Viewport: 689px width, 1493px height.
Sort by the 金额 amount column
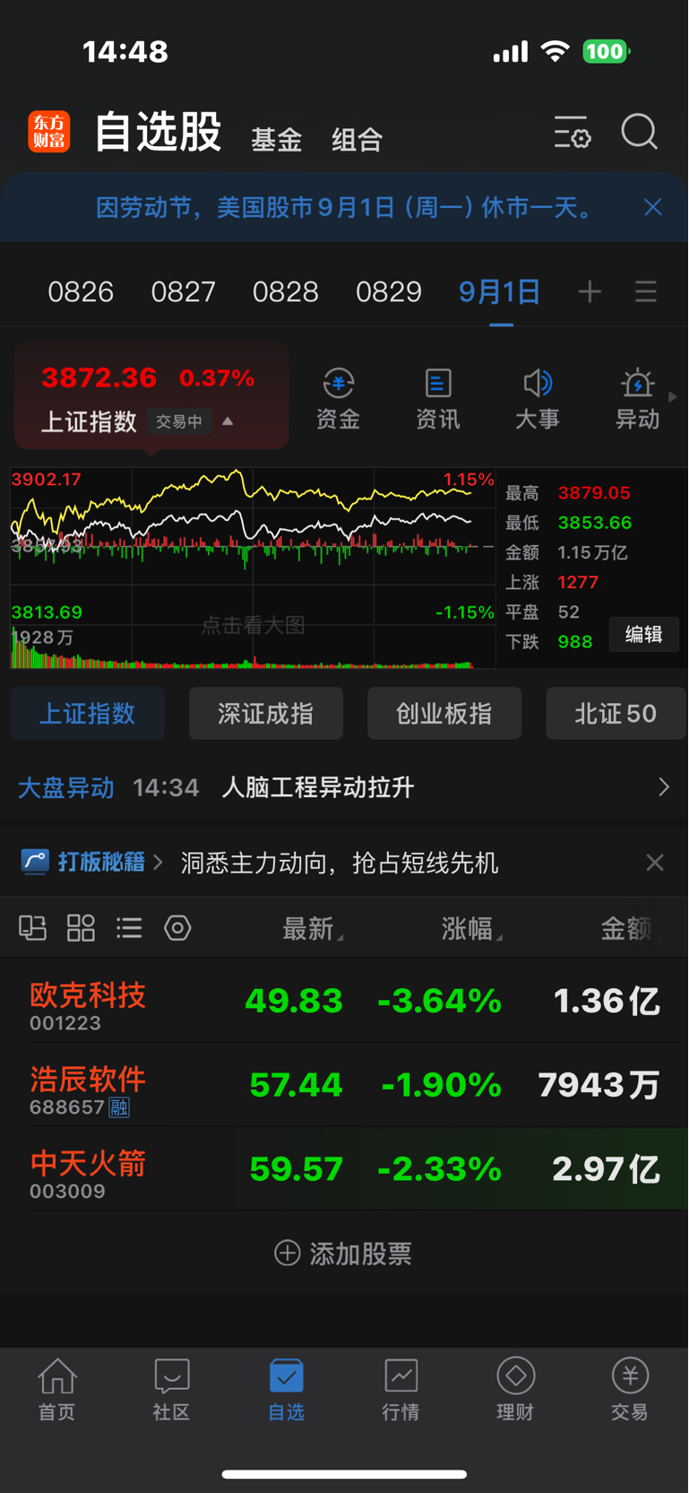[x=630, y=929]
